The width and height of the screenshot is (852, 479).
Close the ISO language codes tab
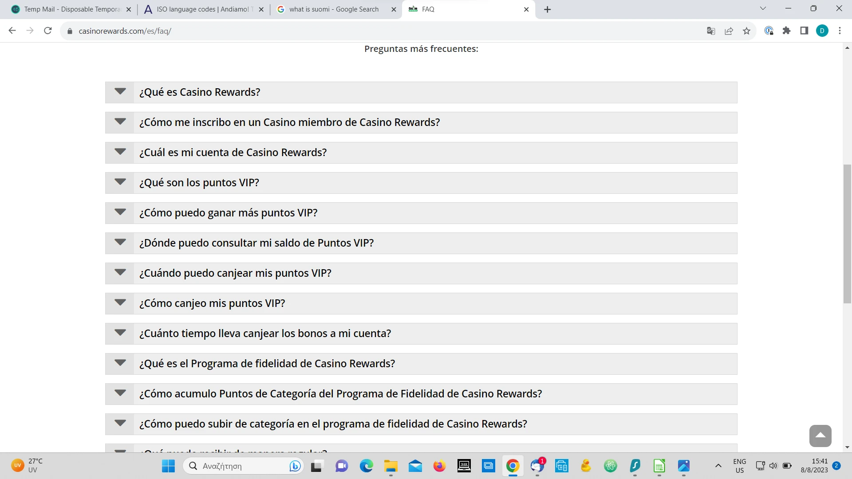(261, 9)
